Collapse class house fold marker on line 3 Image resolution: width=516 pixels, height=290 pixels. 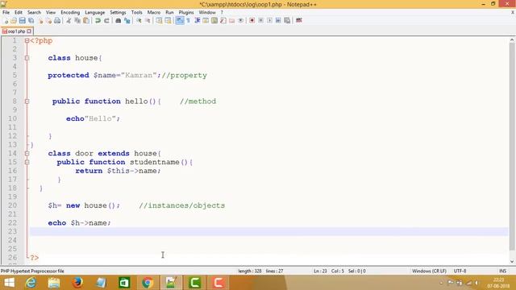pos(27,58)
